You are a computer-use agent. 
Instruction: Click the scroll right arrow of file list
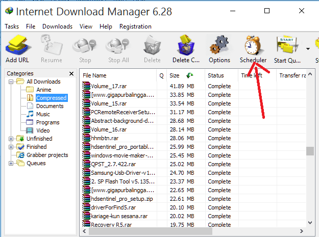tap(302, 231)
